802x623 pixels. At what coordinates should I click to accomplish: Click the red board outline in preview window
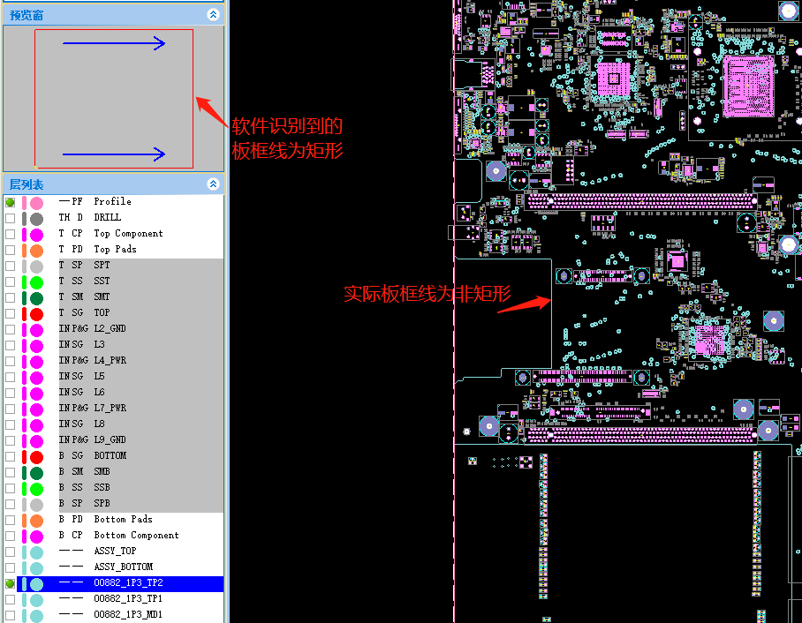click(193, 98)
